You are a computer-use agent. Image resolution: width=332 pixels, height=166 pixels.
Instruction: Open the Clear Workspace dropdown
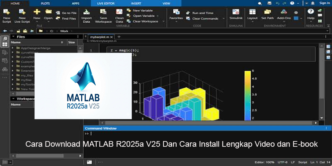(x=163, y=21)
